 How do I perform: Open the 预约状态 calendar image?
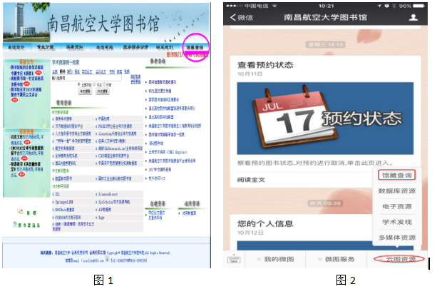(x=325, y=118)
